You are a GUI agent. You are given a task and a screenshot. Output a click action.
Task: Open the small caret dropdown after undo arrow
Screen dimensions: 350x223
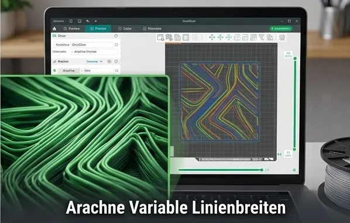[x=96, y=21]
